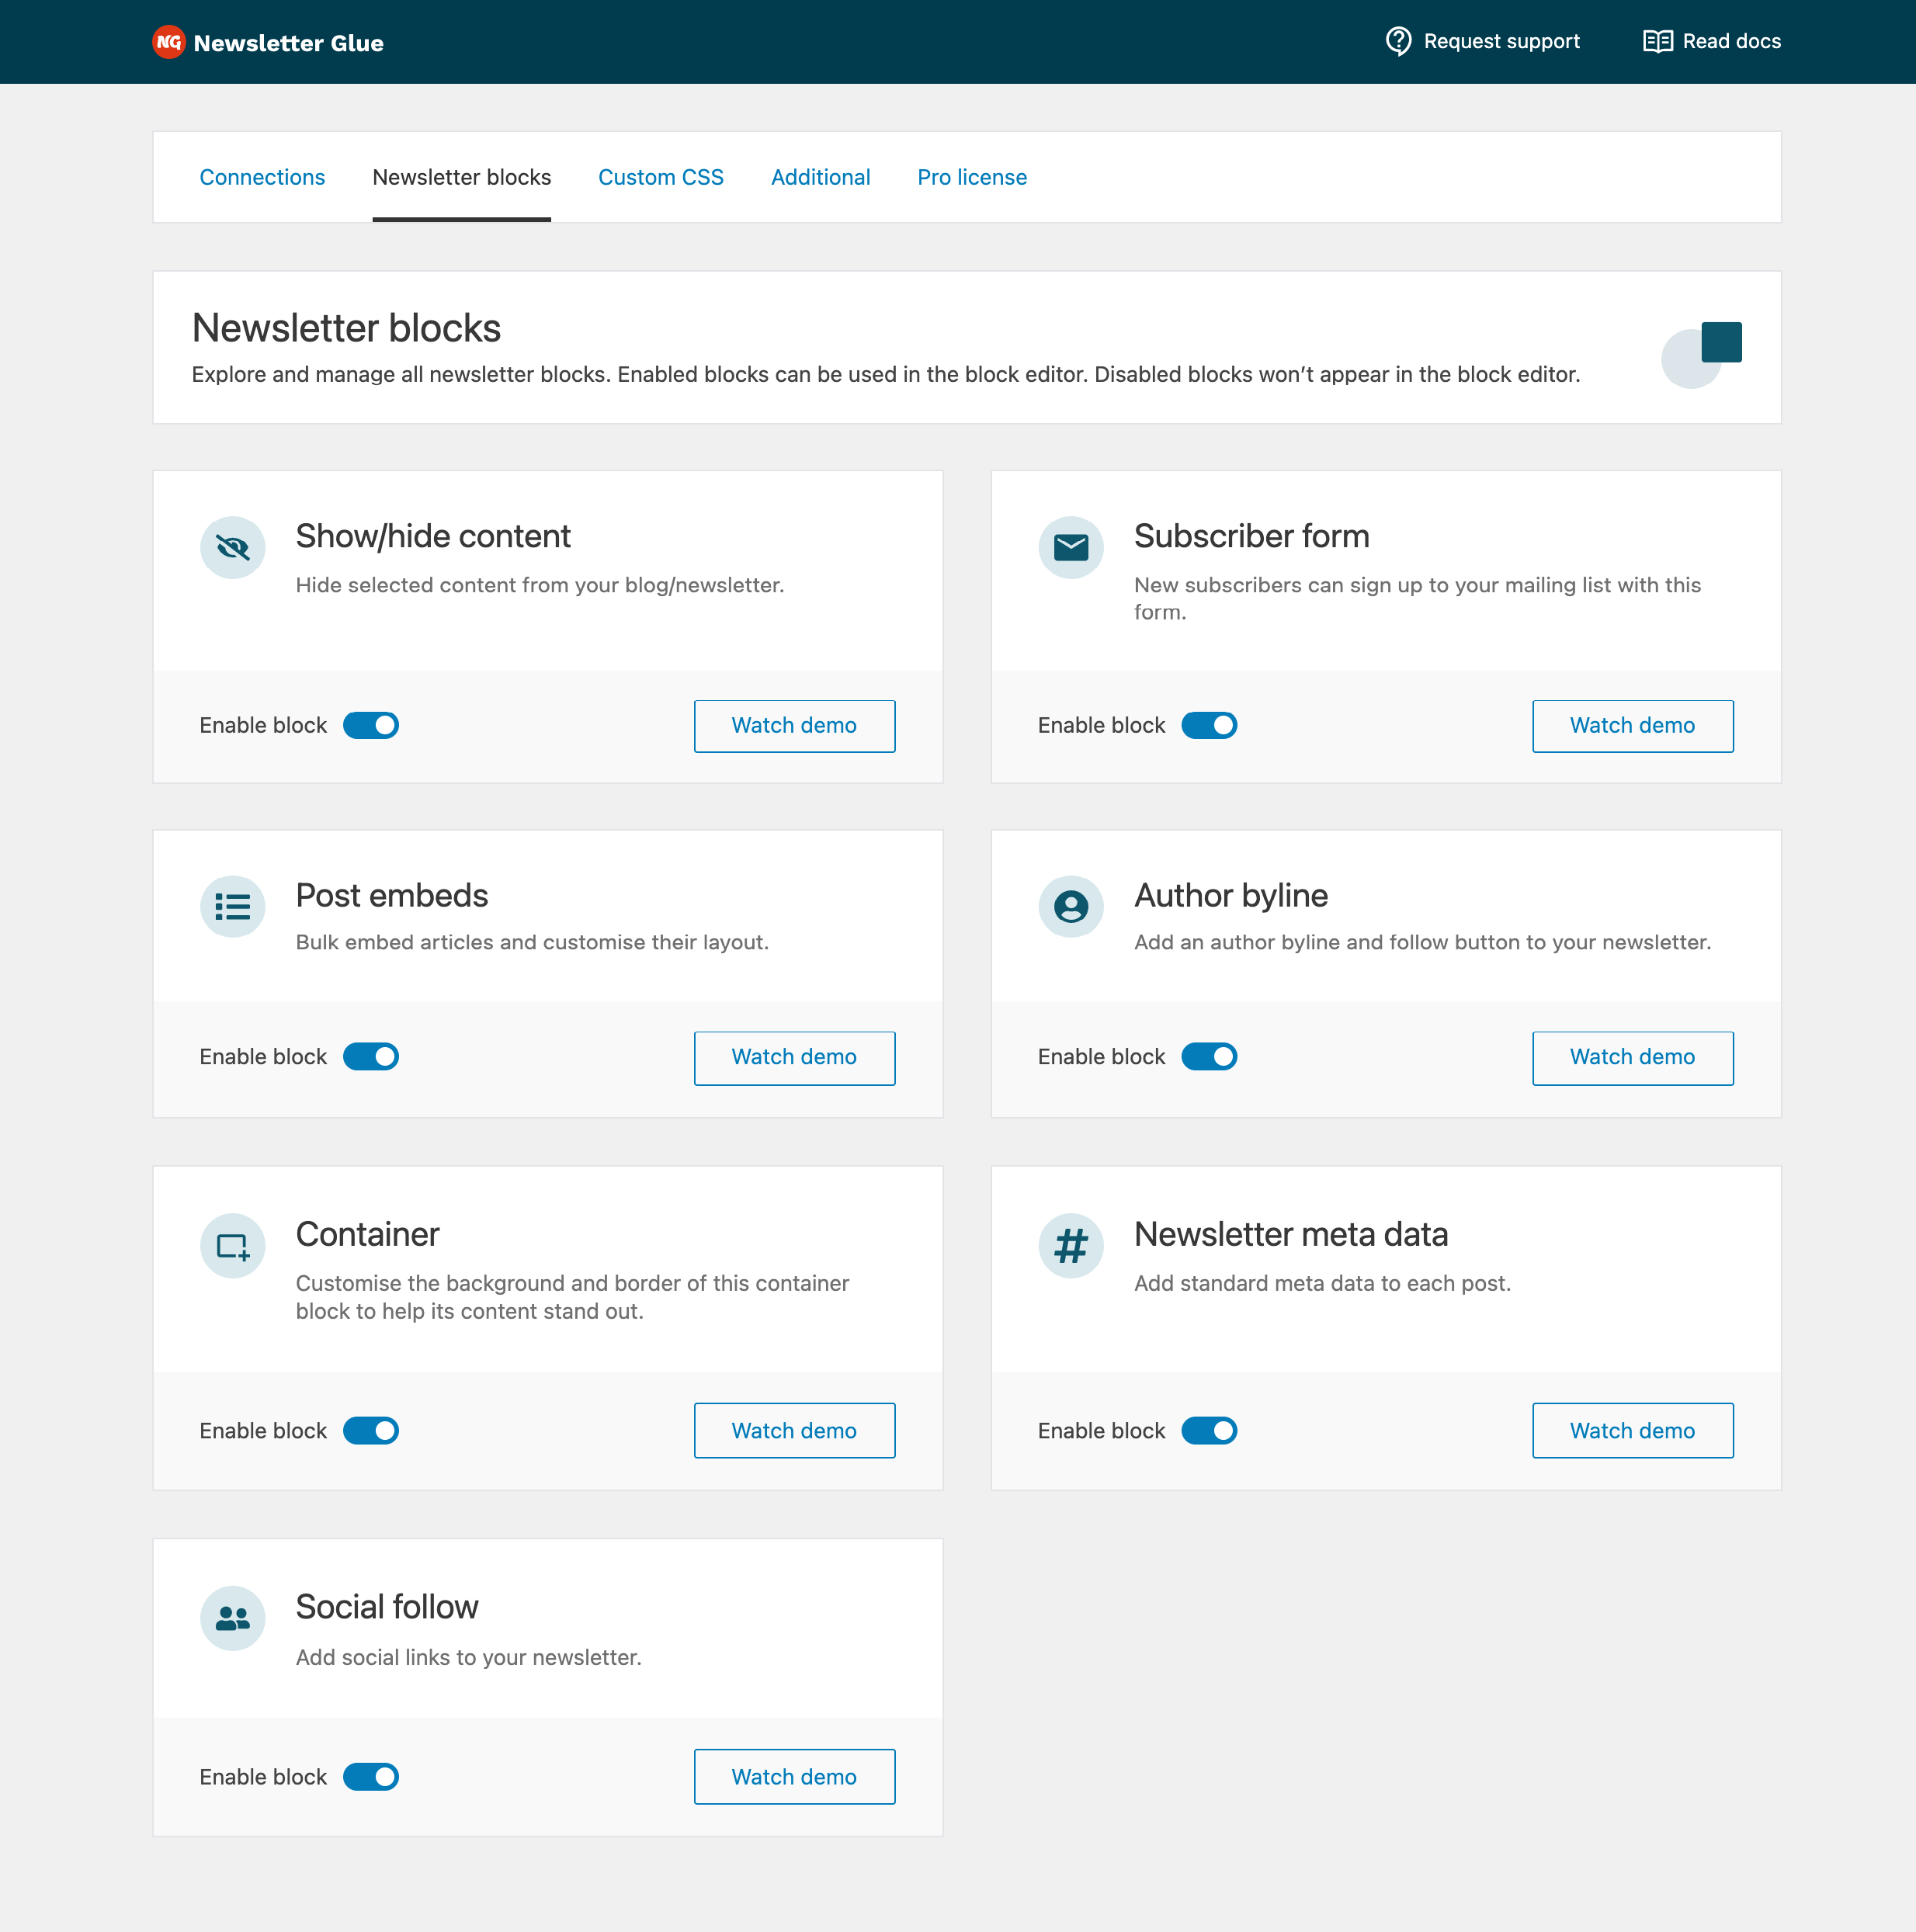Screen dimensions: 1916x1932
Task: Switch off the Social follow block
Action: (371, 1776)
